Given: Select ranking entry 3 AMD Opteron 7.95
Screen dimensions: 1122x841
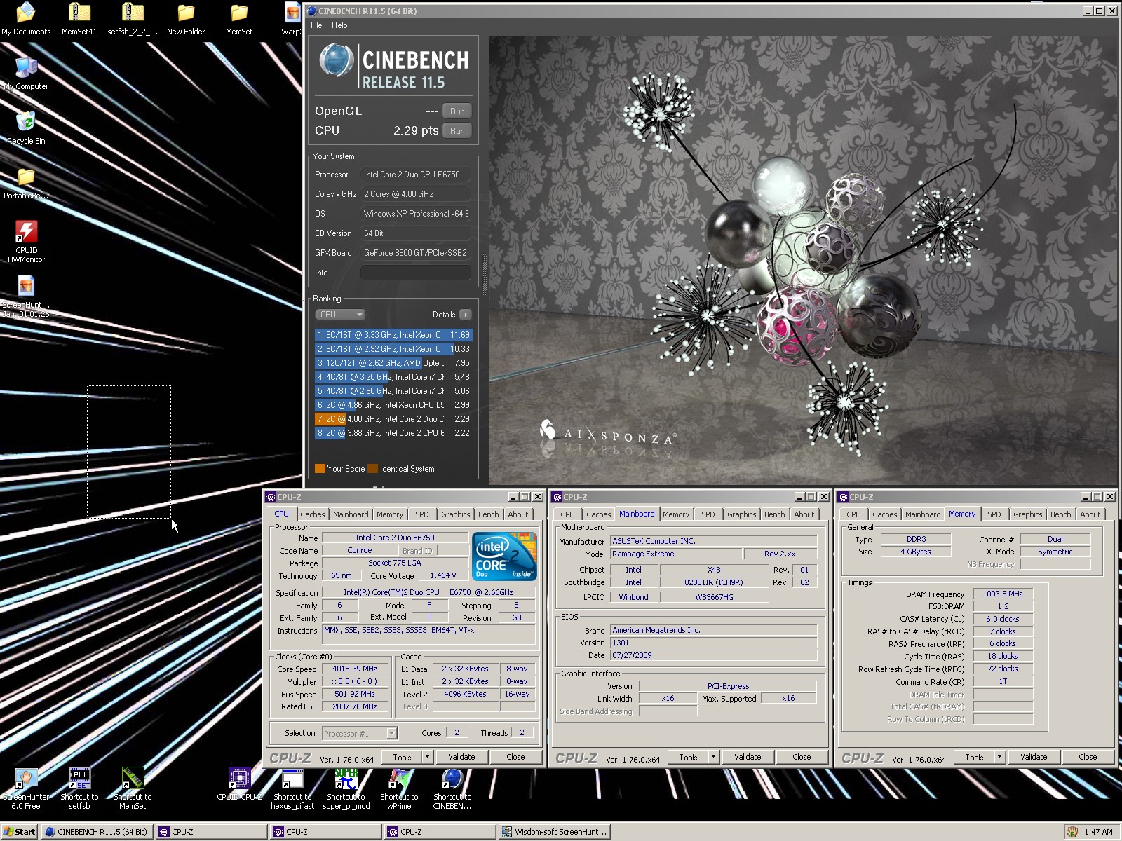Looking at the screenshot, I should pyautogui.click(x=393, y=363).
